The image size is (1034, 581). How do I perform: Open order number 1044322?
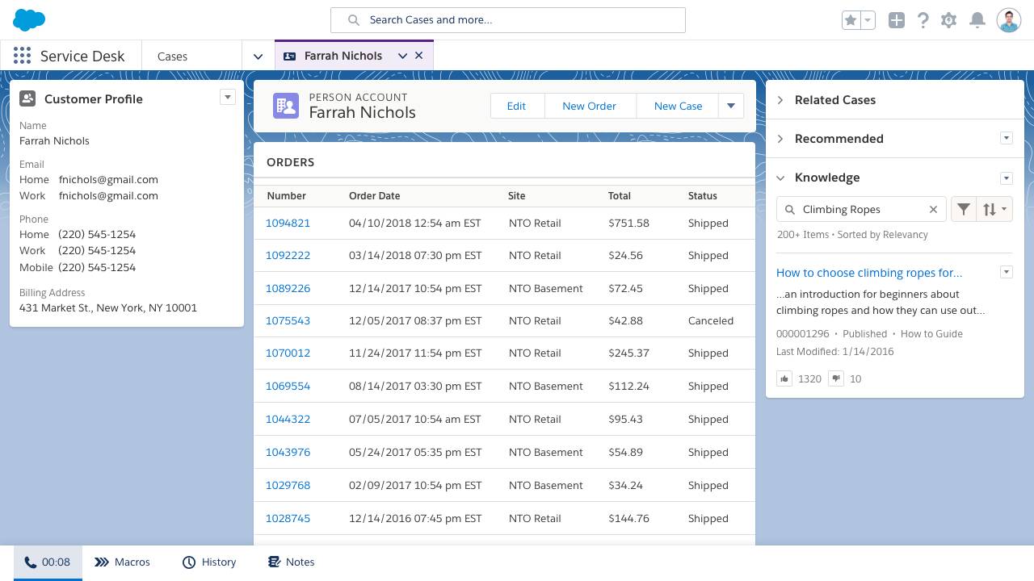[x=288, y=420]
